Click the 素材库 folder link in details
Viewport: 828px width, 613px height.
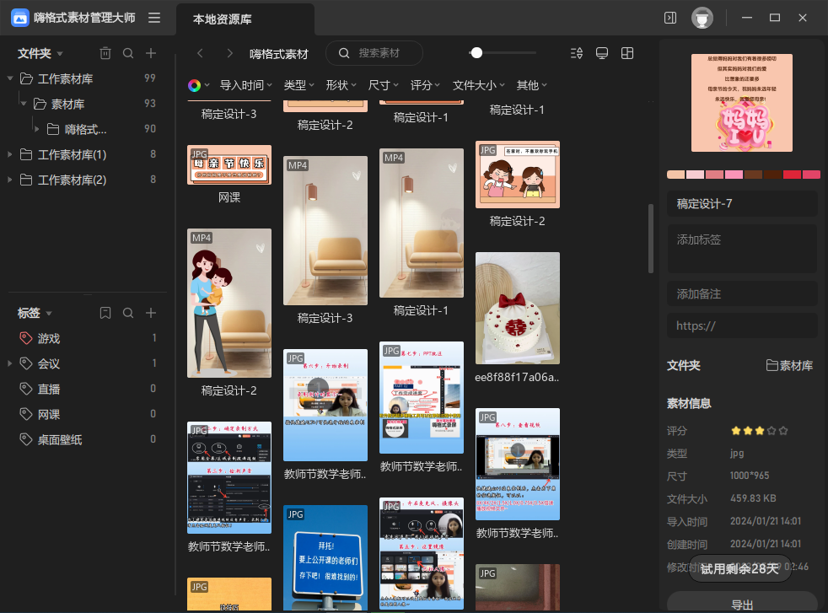pos(789,365)
